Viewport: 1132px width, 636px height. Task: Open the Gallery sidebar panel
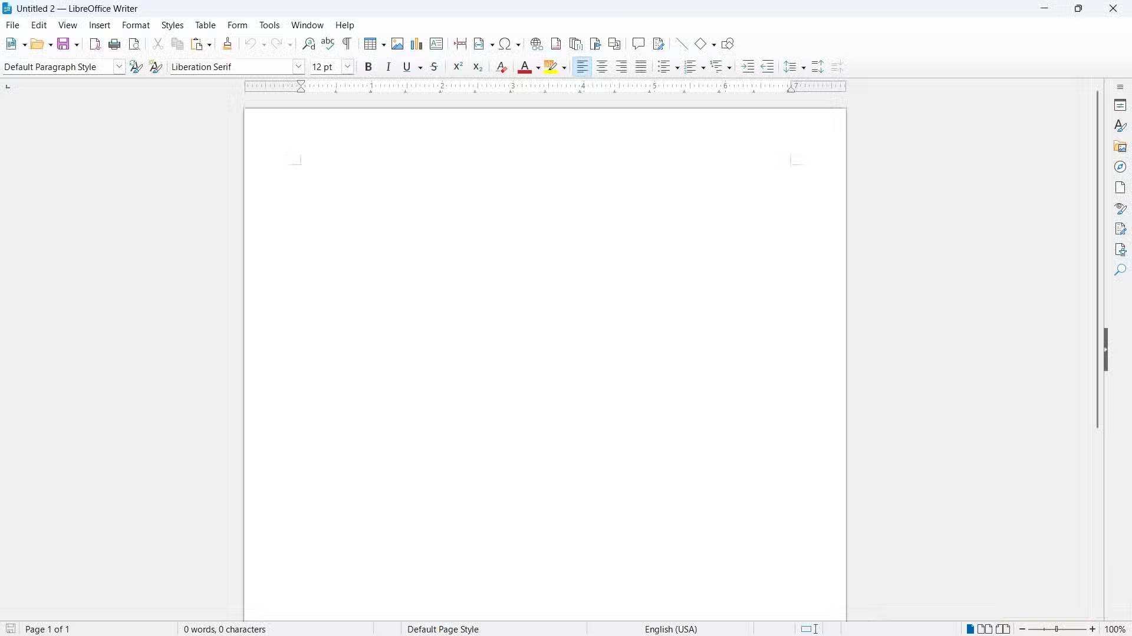[1121, 147]
